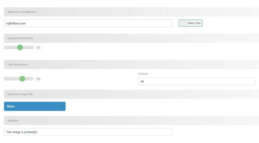The width and height of the screenshot is (259, 143).
Task: Click the Watermark image filter heading
Action: point(20,94)
